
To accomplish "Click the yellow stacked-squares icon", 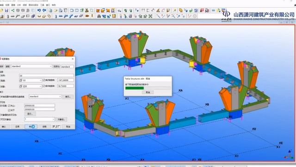I will 180,10.
